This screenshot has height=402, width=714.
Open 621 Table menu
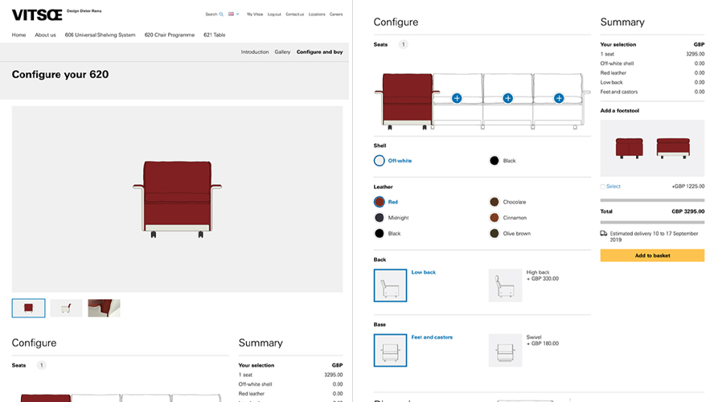coord(215,35)
